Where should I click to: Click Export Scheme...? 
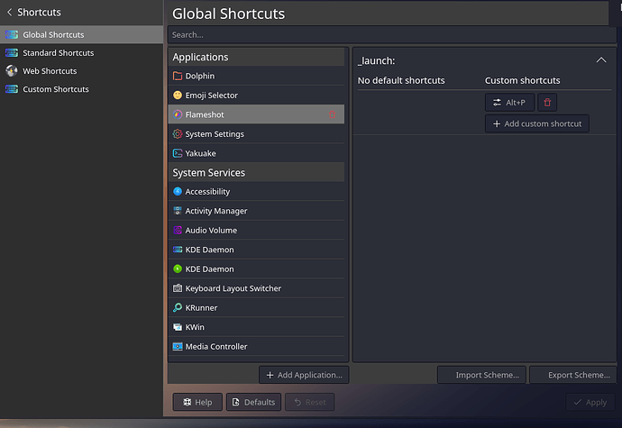click(x=573, y=375)
